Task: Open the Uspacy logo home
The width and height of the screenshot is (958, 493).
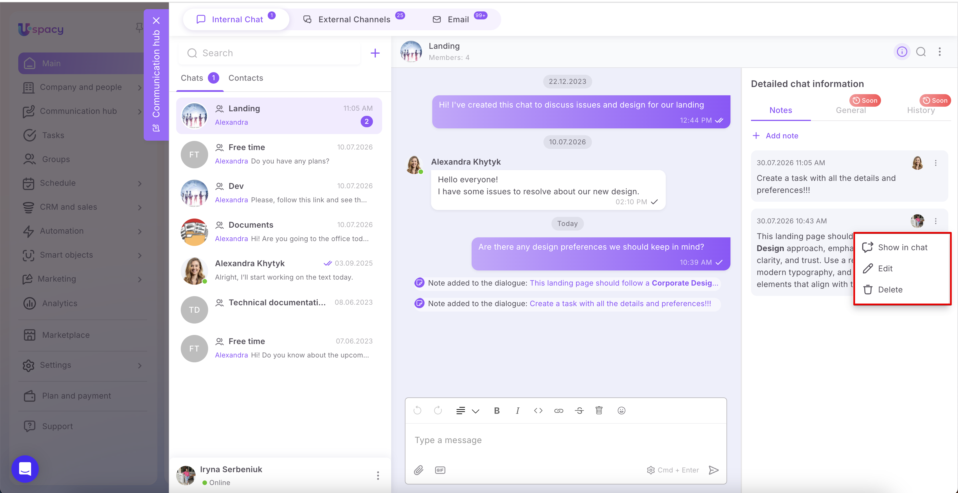Action: [x=41, y=29]
